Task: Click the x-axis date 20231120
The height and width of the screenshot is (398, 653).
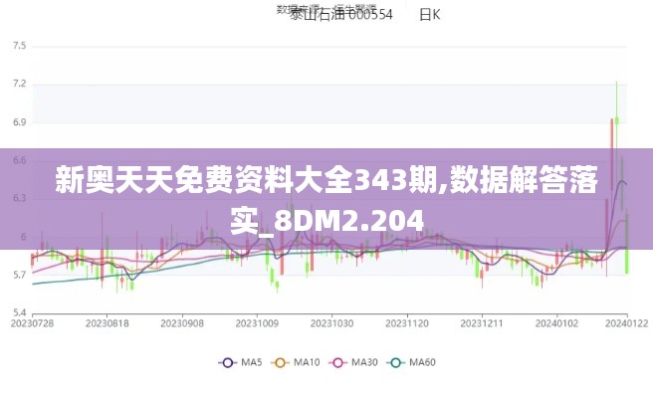Action: (x=407, y=323)
